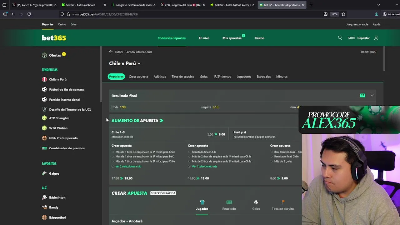Image resolution: width=400 pixels, height=225 pixels.
Task: Select 'Más de 2 tiros de esquina en la 1ª mitad para Chile' radio
Action: point(189,157)
